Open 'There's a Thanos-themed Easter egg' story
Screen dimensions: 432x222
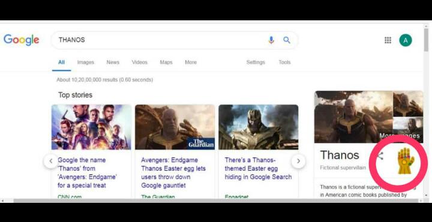[x=258, y=168]
